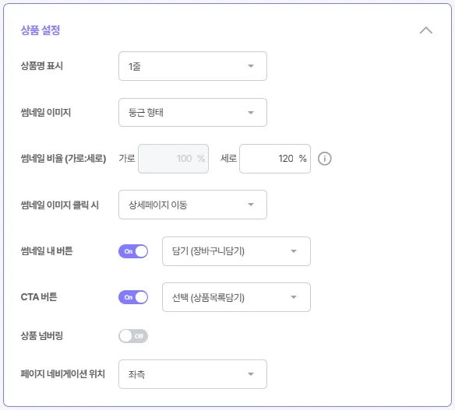Click the arrow on 상세페이지 이동 dropdown
Image resolution: width=455 pixels, height=410 pixels.
point(251,205)
